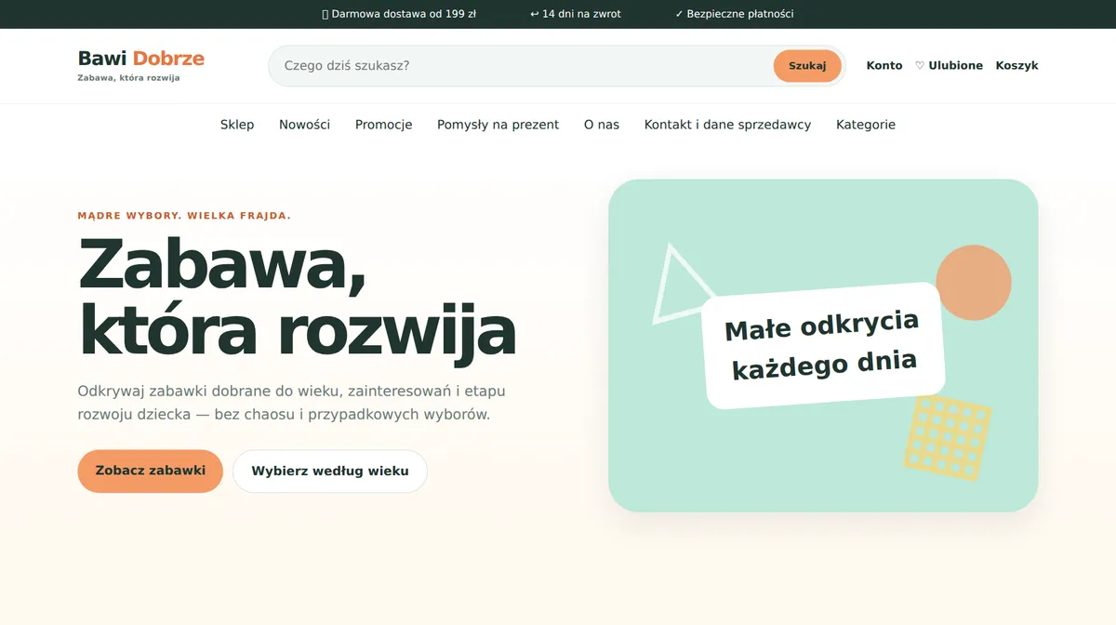The height and width of the screenshot is (625, 1116).
Task: Click 'Bezpieczne płatności' text
Action: pos(735,14)
